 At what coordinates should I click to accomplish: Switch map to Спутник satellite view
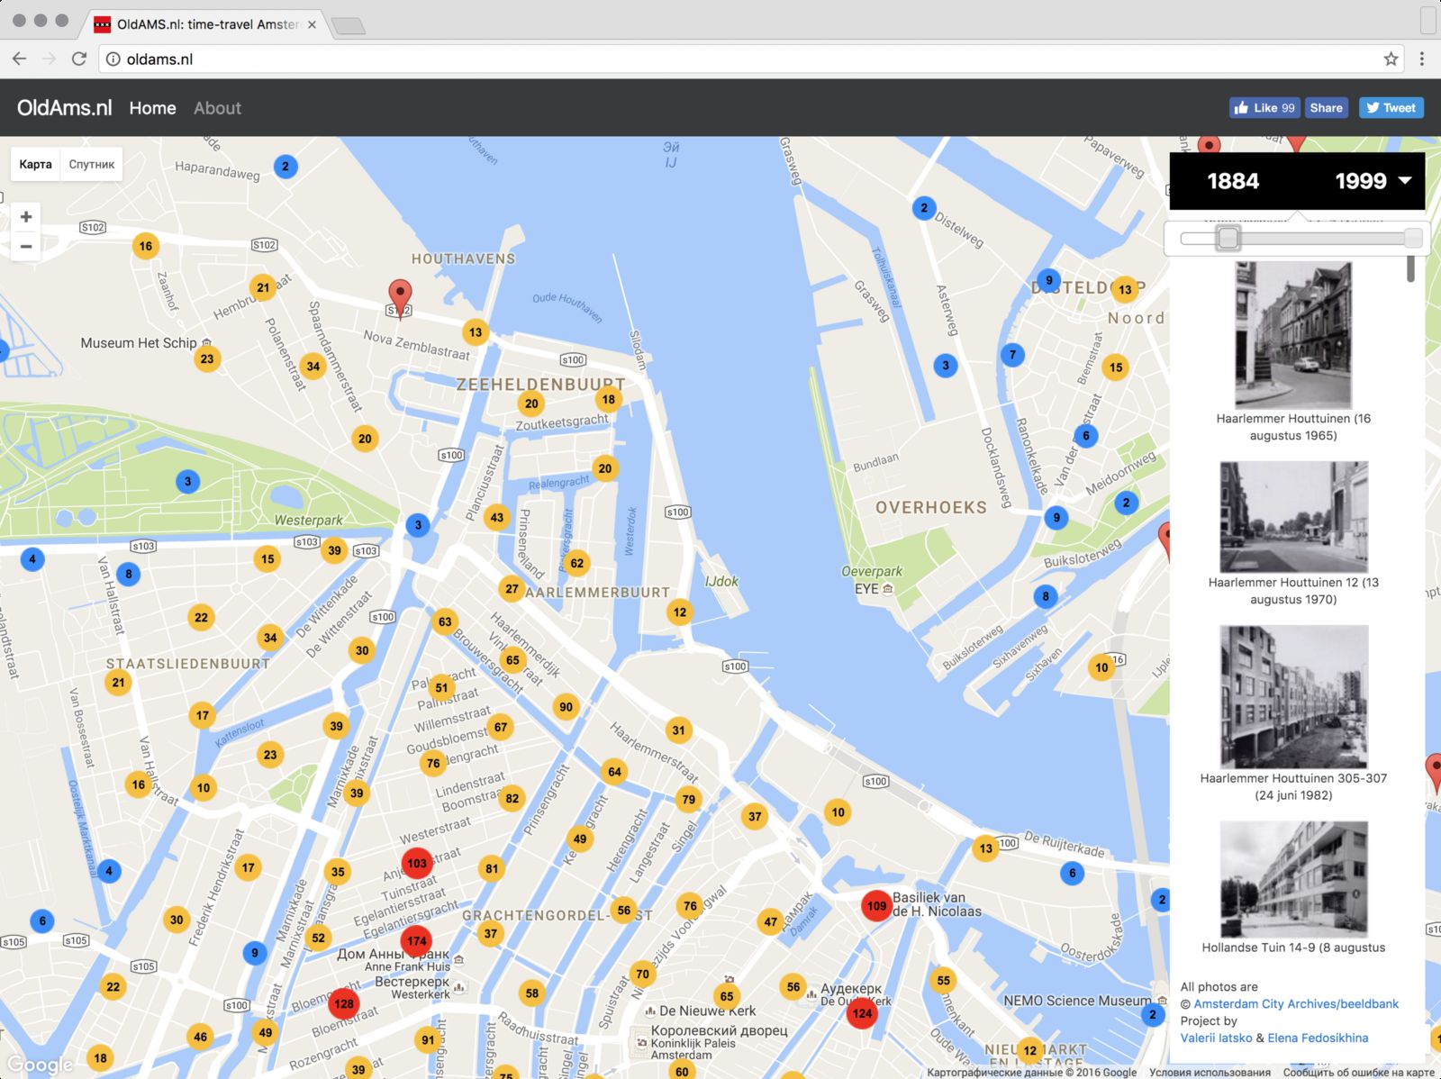point(92,164)
